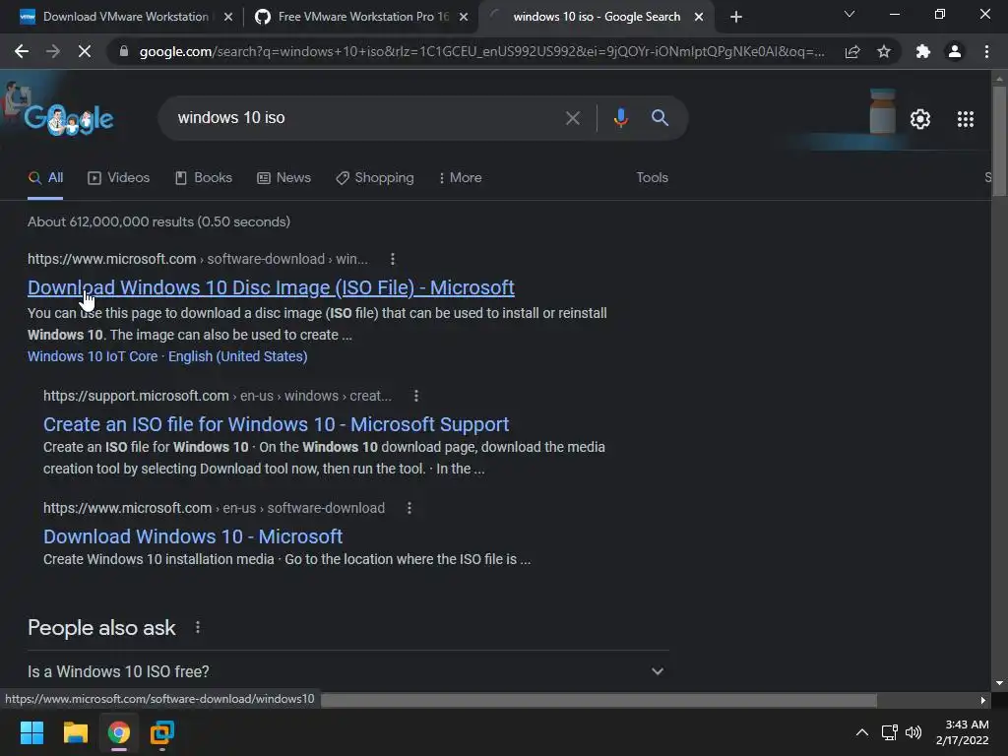The image size is (1008, 756).
Task: Click Chrome taskbar icon
Action: (119, 732)
